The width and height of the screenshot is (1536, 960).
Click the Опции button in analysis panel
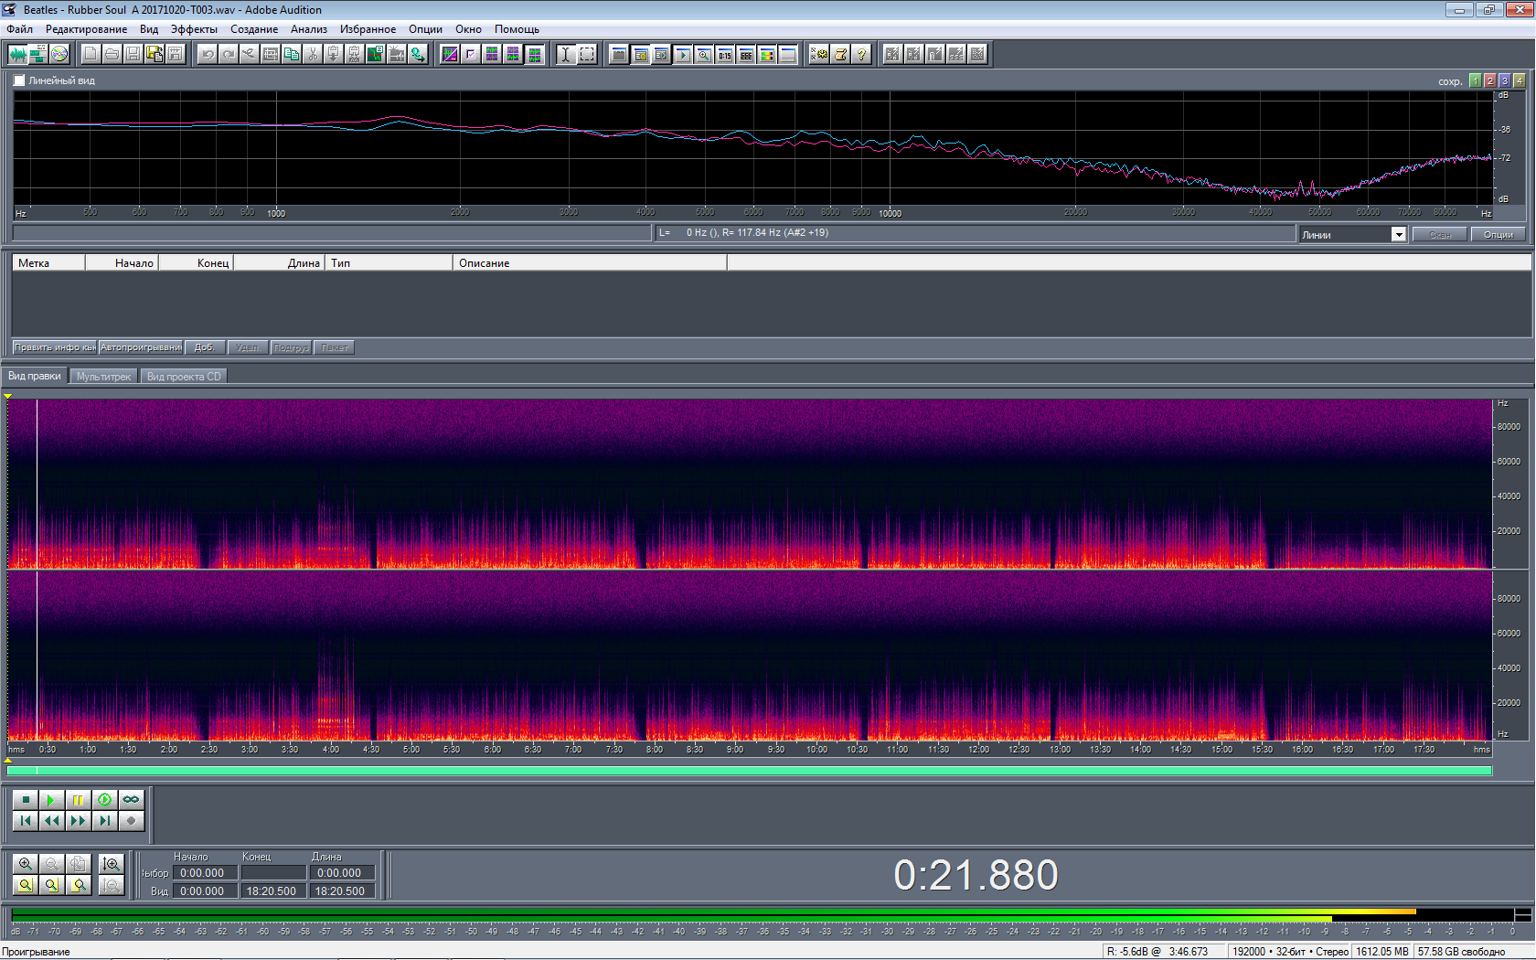tap(1498, 235)
